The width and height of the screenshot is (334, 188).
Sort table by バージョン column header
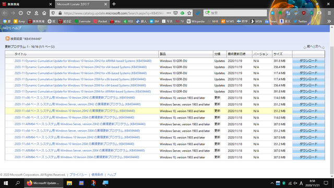[x=261, y=54]
